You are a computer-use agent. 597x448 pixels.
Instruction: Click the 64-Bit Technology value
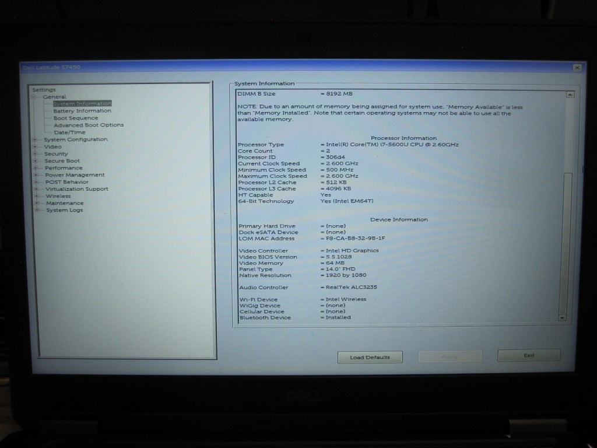(x=347, y=201)
